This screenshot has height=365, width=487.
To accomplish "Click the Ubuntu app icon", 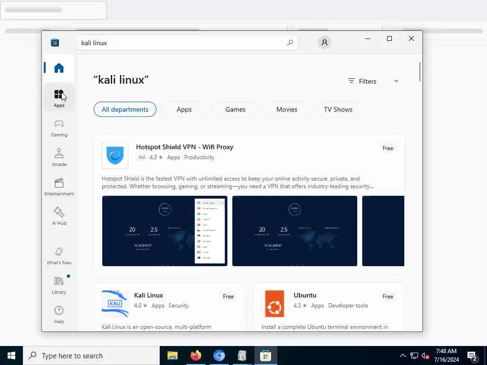I will [x=274, y=304].
